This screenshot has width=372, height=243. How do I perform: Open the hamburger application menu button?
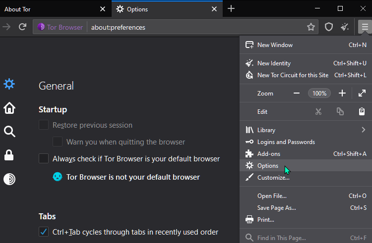click(365, 27)
